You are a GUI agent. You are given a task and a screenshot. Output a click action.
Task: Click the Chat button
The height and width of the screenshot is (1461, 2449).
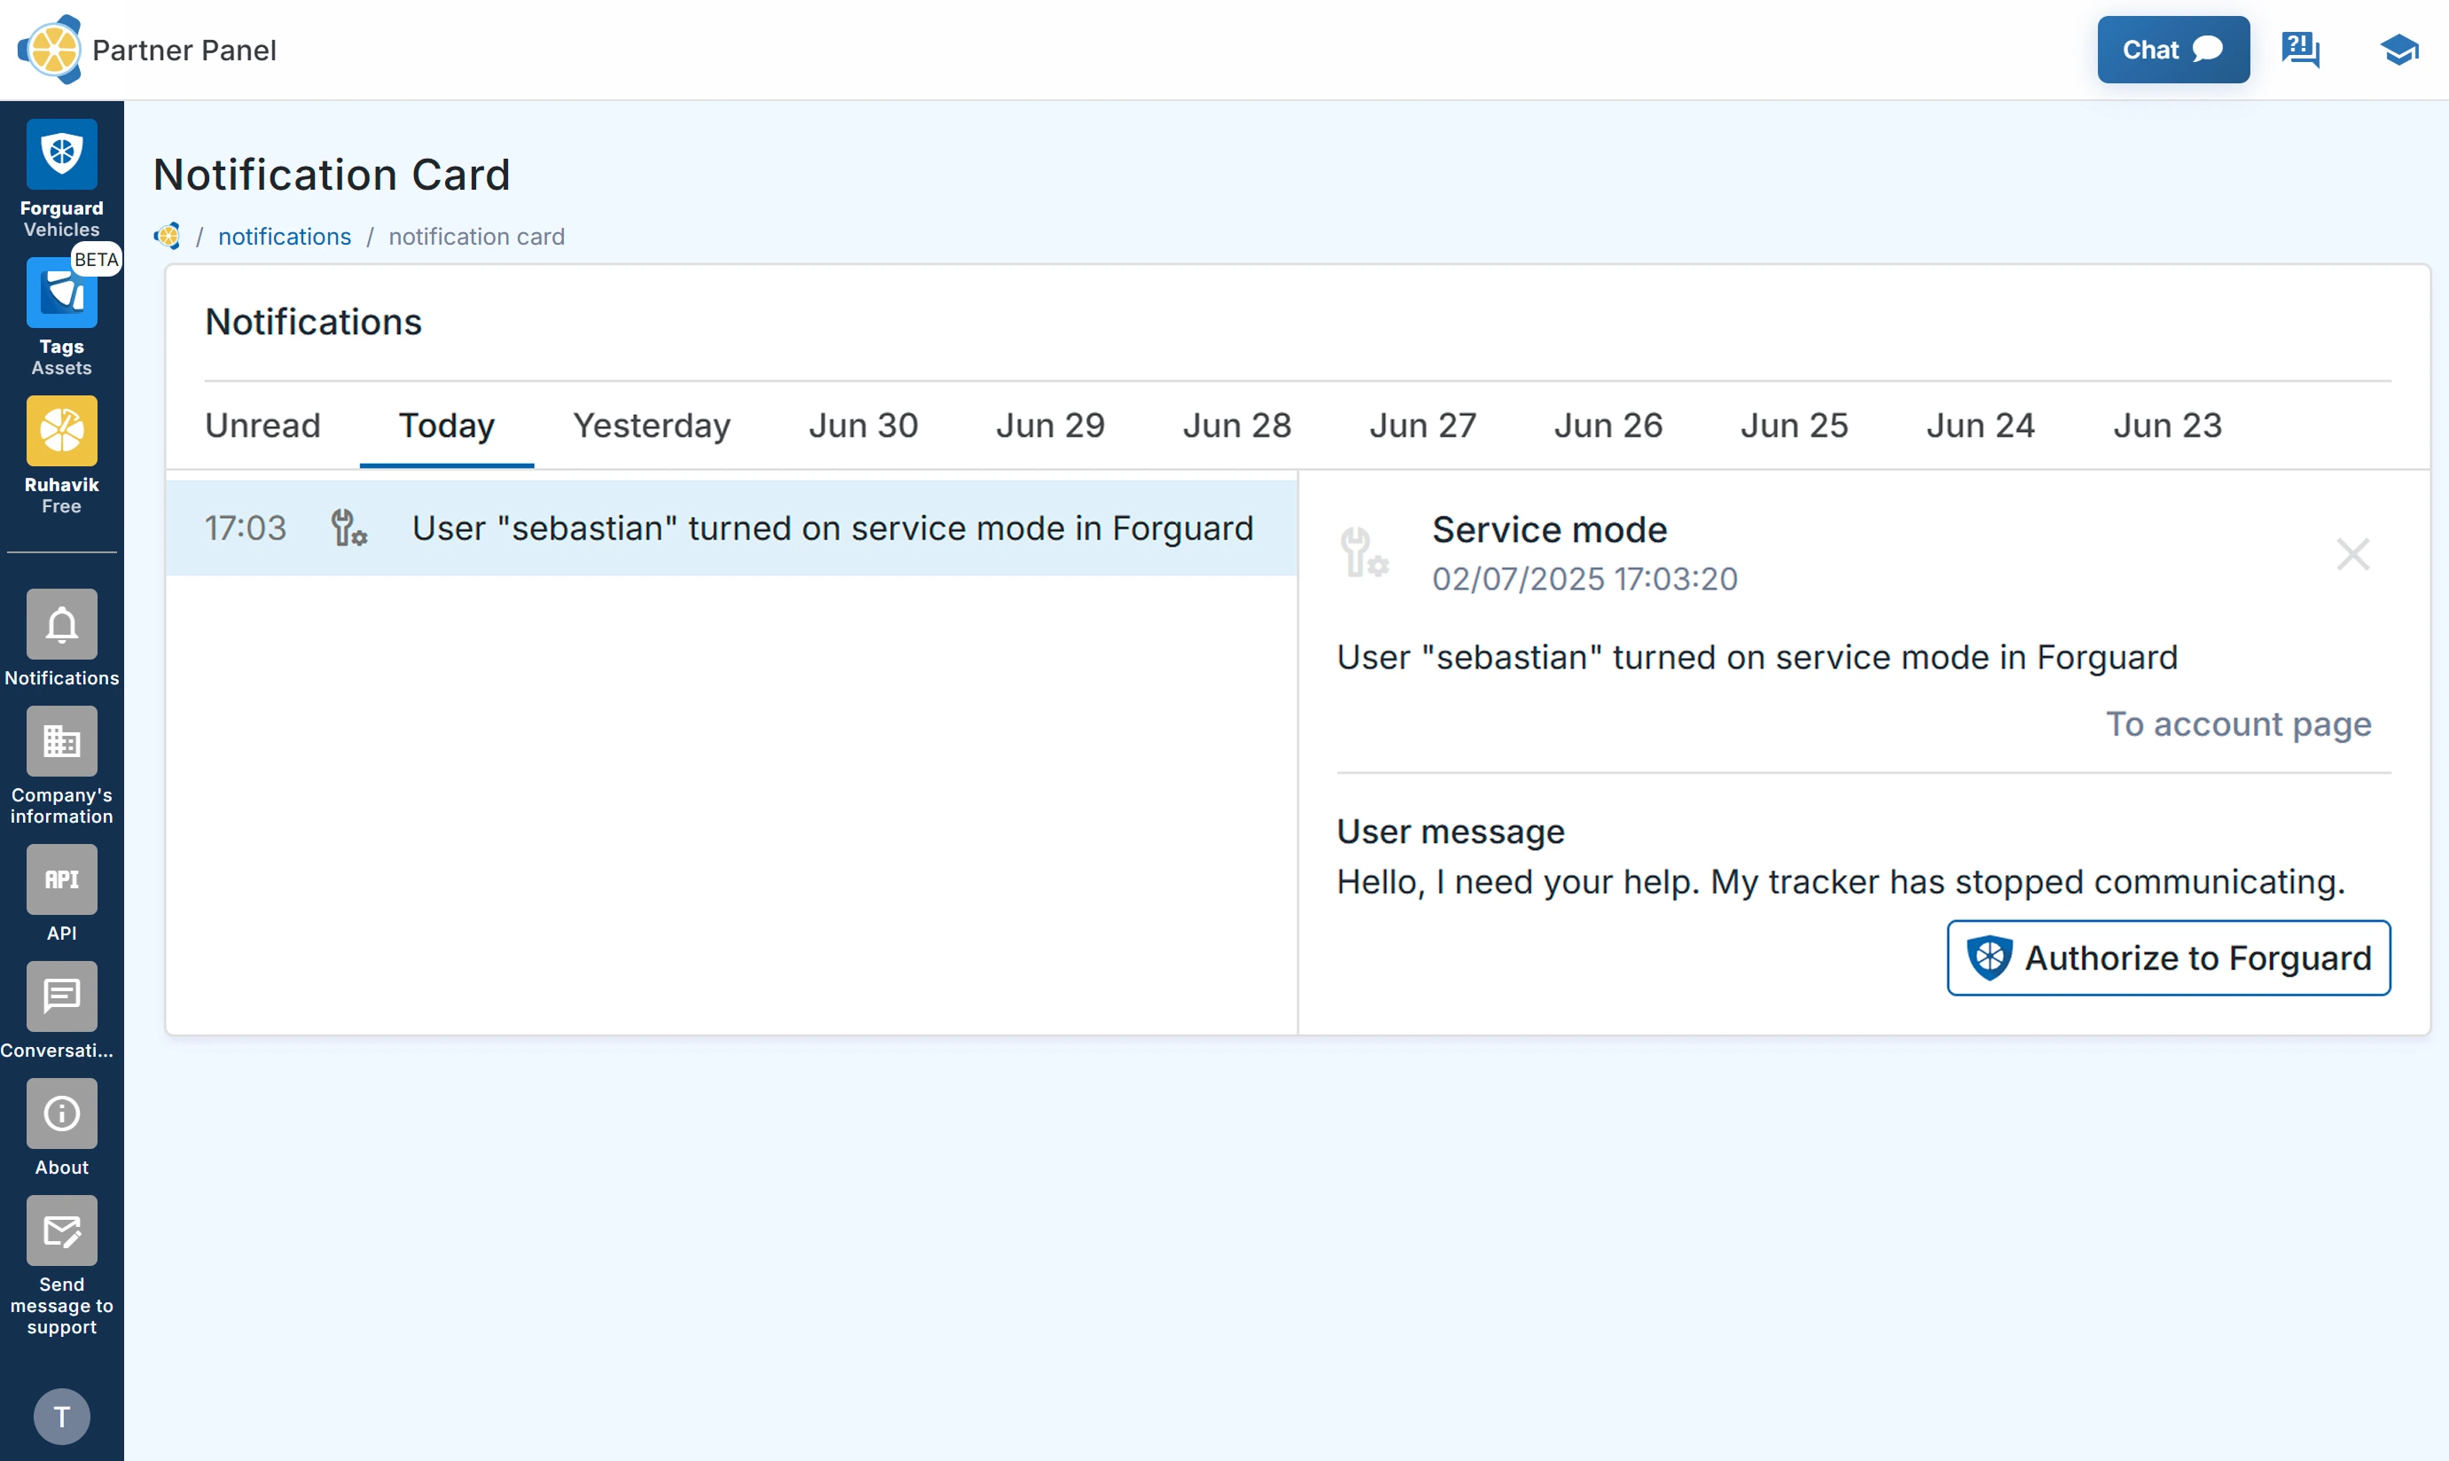2172,50
